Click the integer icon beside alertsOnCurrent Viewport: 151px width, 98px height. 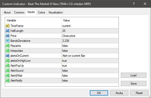[x=7, y=56]
